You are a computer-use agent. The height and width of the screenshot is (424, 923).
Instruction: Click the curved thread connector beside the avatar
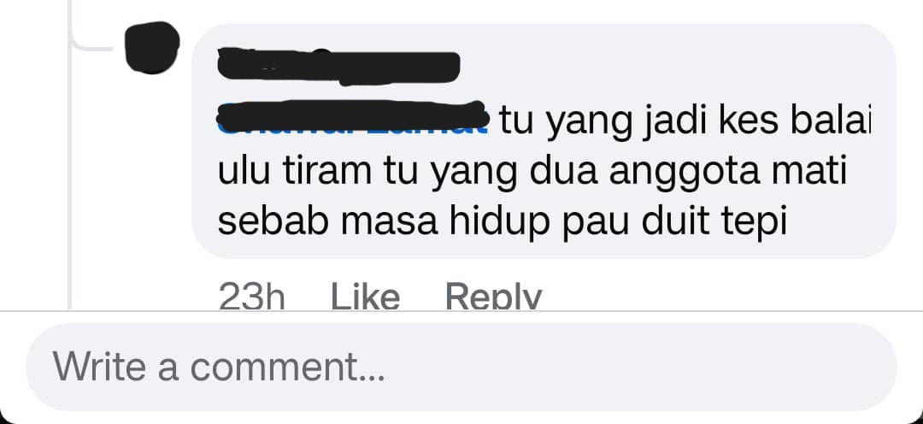click(91, 35)
